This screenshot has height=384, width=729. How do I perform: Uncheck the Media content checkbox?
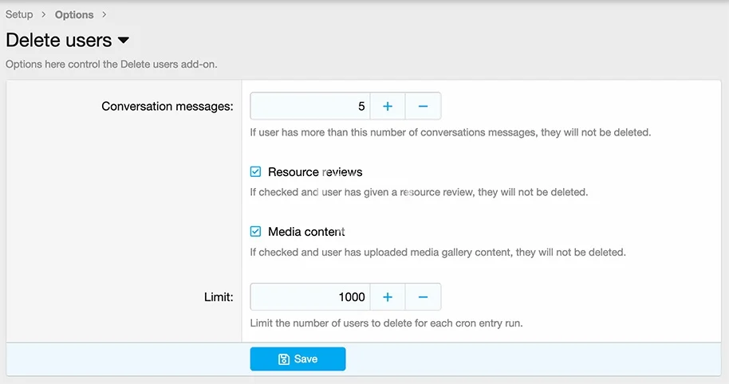256,232
